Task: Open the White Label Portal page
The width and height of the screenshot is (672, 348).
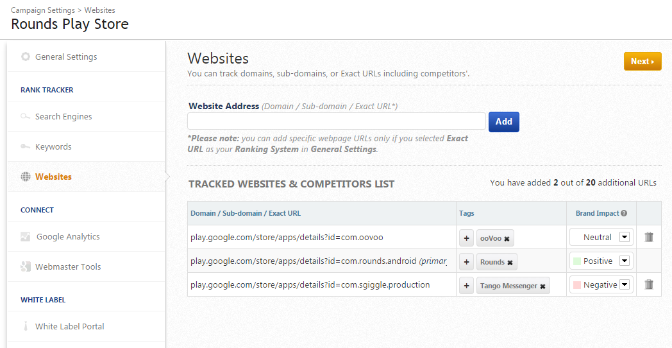Action: (x=69, y=326)
